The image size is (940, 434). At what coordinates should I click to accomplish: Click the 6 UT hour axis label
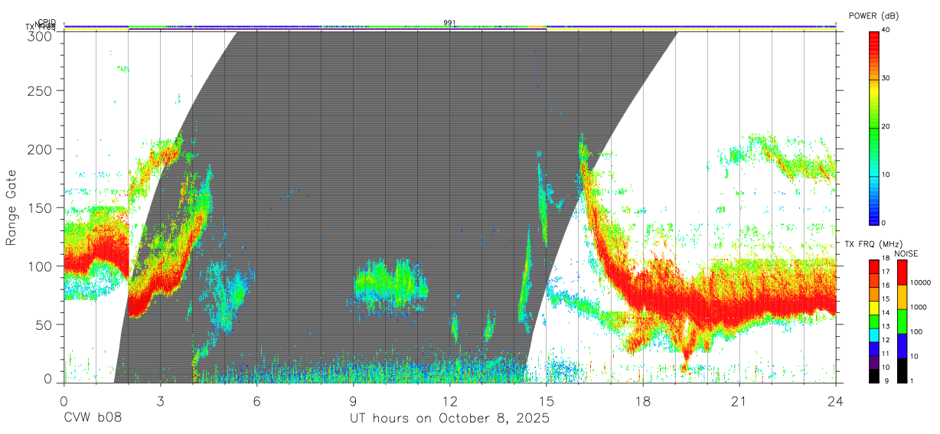pyautogui.click(x=257, y=401)
